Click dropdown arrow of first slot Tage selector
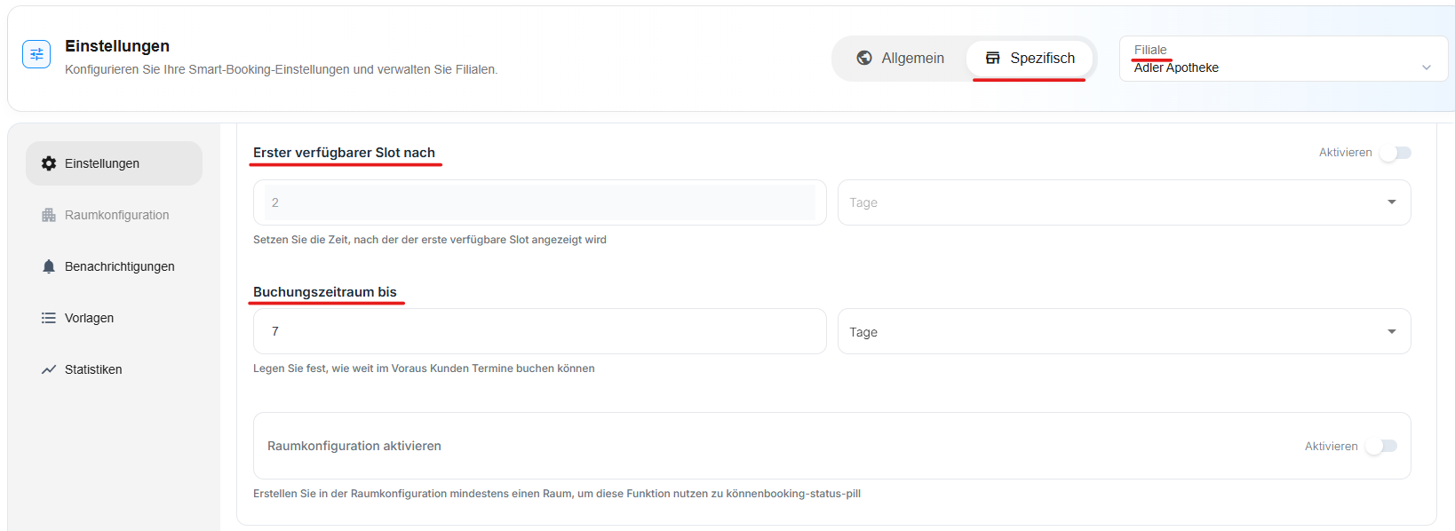The image size is (1455, 531). [1392, 202]
